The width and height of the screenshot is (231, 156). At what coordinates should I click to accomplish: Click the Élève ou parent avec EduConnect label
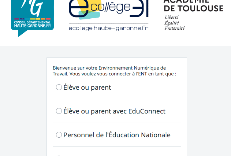(x=115, y=111)
